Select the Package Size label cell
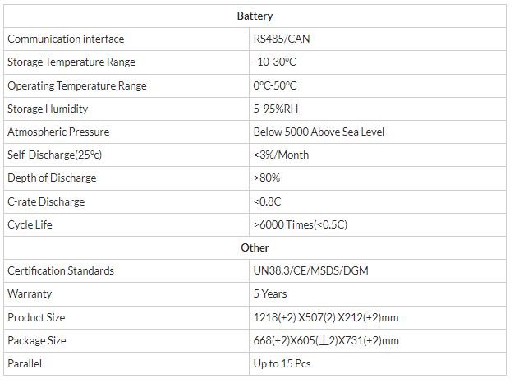Screen dimensions: 519x388 pos(35,340)
